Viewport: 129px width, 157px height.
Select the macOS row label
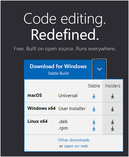(x=35, y=95)
